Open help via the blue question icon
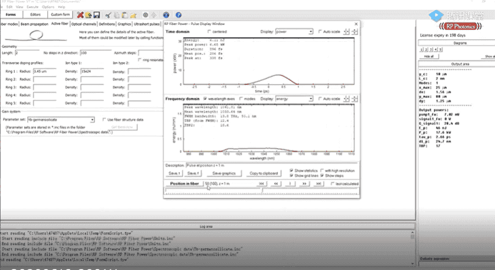The width and height of the screenshot is (495, 270). coord(178,15)
